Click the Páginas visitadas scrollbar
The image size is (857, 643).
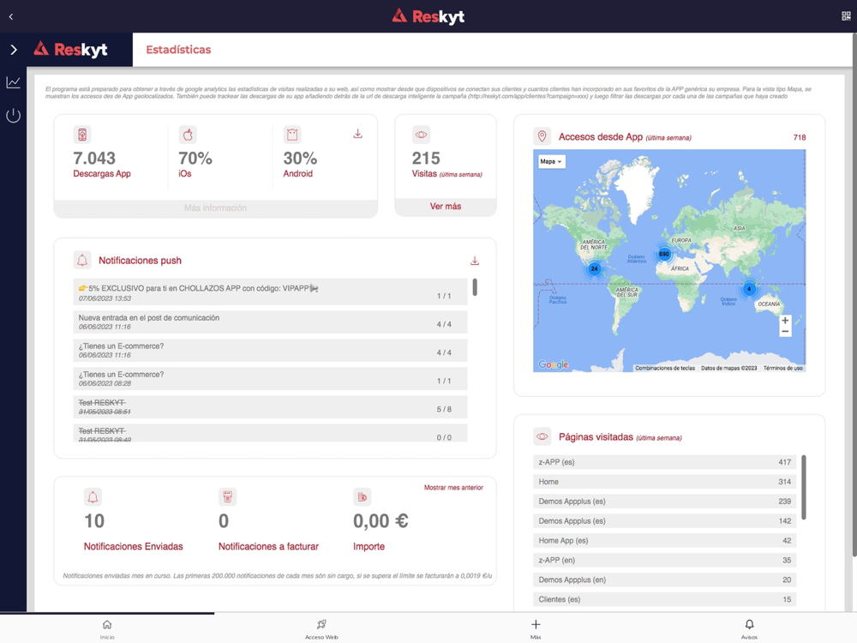coord(804,487)
